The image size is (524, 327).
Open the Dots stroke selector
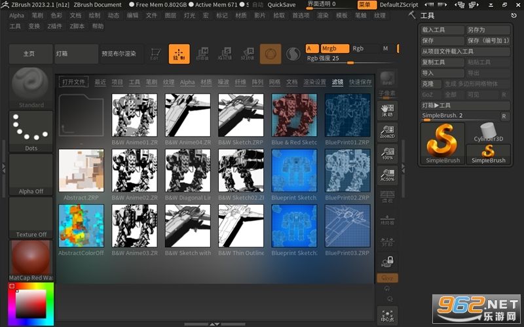click(x=31, y=131)
